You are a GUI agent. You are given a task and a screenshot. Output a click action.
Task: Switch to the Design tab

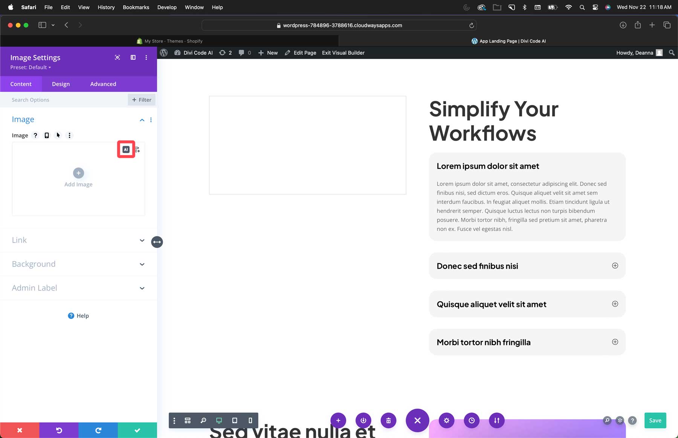[x=61, y=84]
